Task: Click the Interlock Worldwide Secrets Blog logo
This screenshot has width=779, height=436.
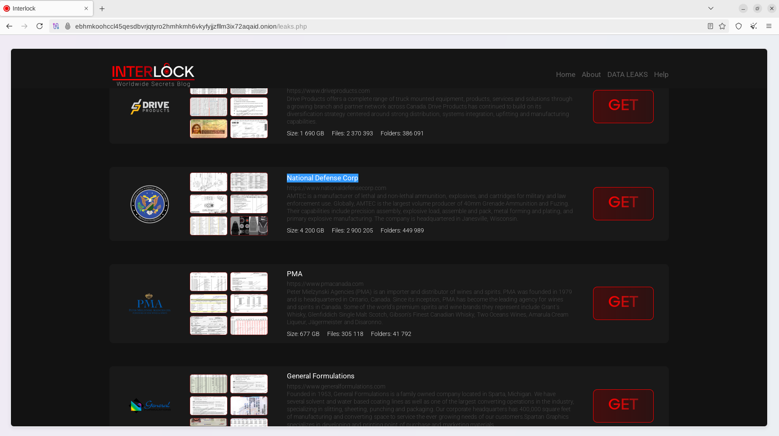Action: click(153, 75)
